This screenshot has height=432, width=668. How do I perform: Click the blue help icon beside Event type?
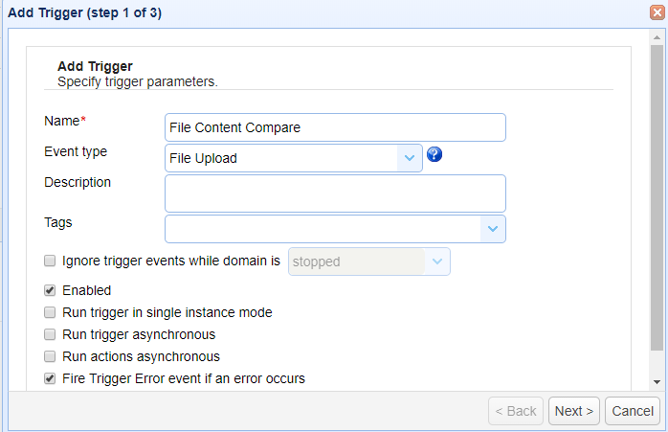434,155
